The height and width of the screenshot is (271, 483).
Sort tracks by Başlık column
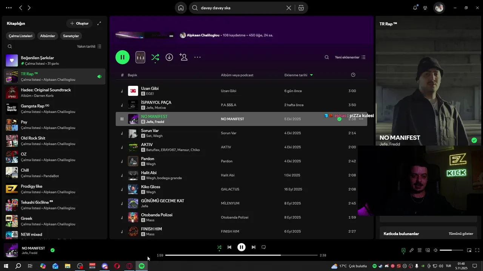[x=132, y=75]
